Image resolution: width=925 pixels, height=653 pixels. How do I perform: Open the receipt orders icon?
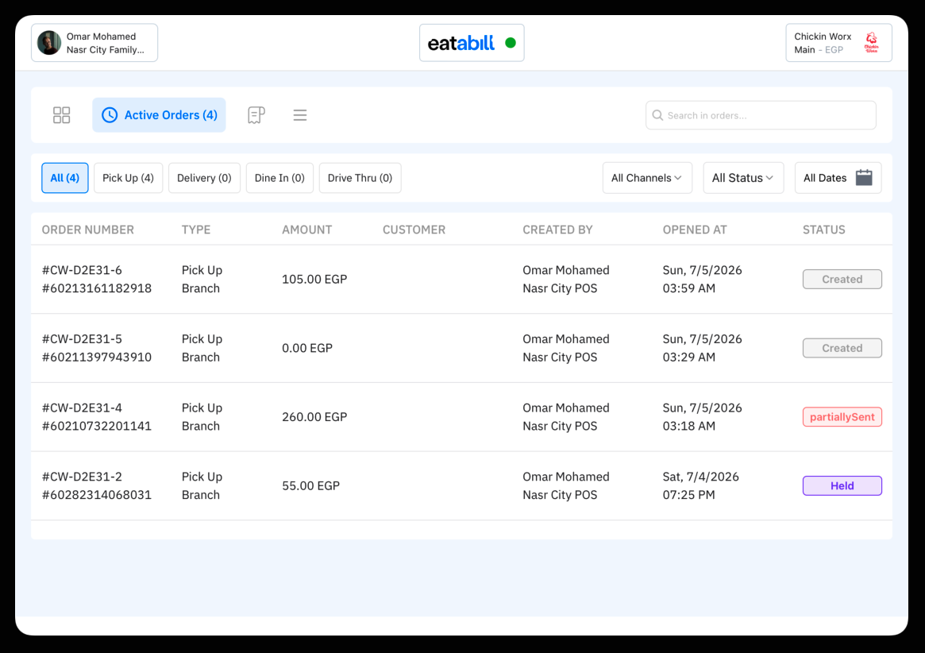(256, 115)
